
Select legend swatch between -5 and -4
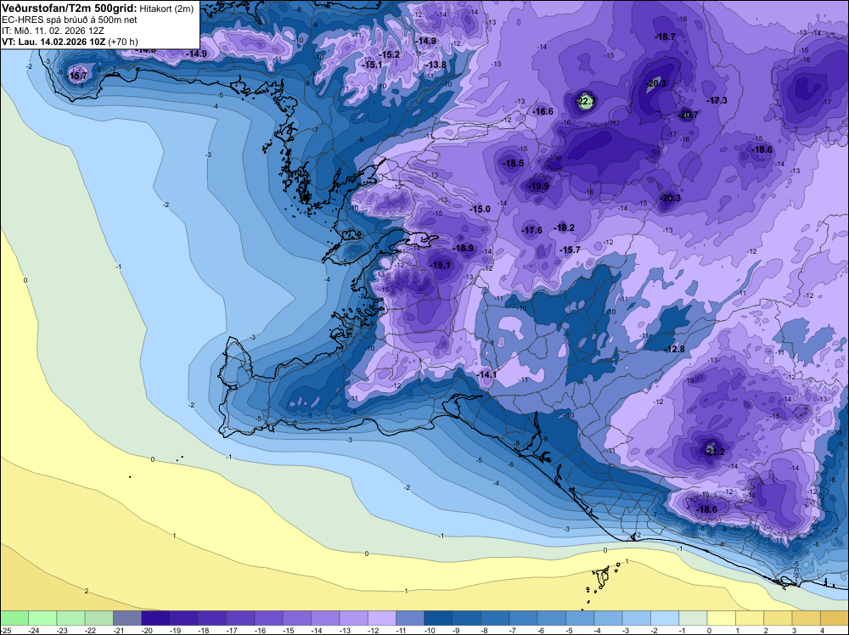(580, 618)
